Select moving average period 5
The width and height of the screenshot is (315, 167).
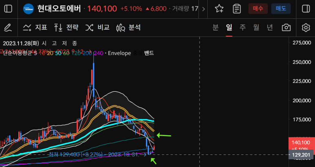click(x=35, y=53)
